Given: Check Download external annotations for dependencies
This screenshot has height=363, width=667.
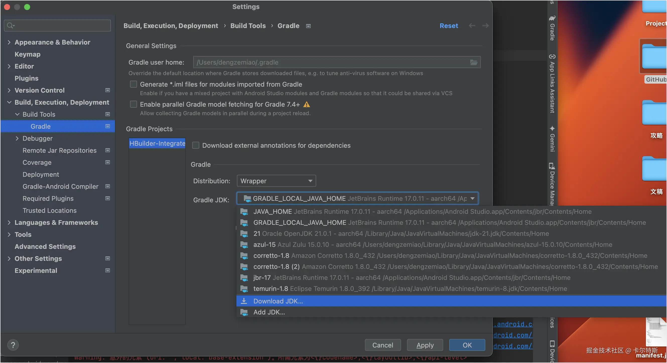Looking at the screenshot, I should (196, 145).
